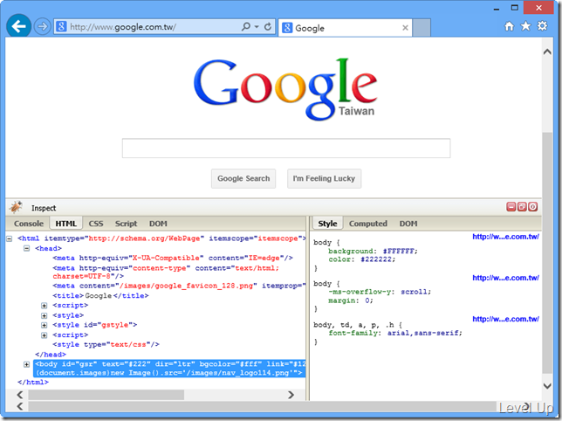Open Firebug in a new window icon
The image size is (562, 421).
point(522,206)
